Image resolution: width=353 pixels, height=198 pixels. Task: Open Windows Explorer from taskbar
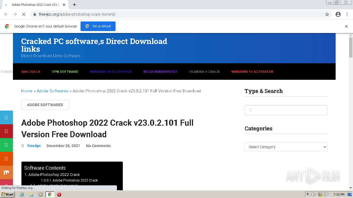tap(31, 194)
